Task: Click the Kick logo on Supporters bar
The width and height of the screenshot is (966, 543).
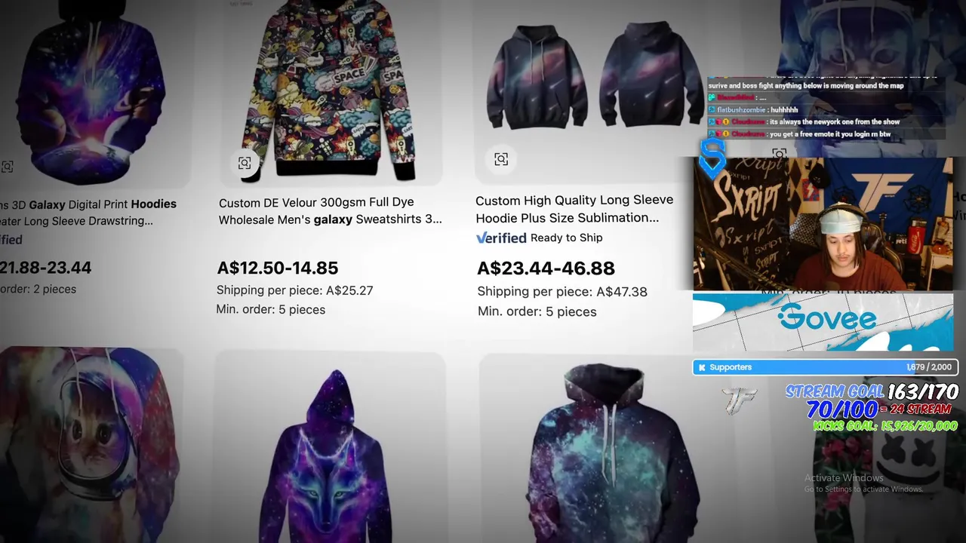Action: coord(702,367)
